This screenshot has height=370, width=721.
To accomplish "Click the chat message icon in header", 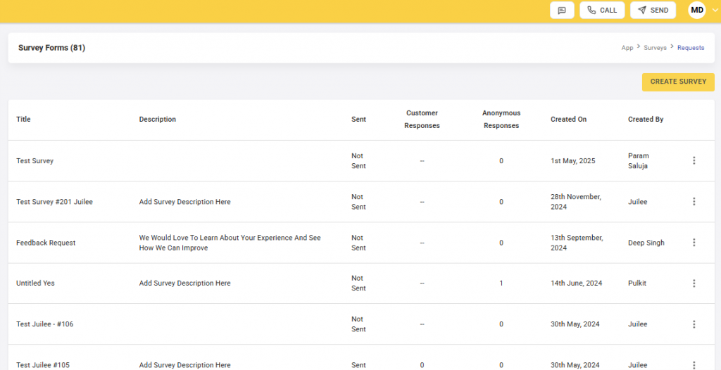I will click(561, 11).
